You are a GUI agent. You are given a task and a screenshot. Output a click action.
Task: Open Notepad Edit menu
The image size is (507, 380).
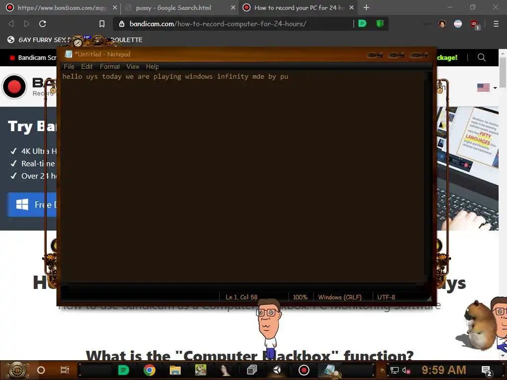pos(87,67)
